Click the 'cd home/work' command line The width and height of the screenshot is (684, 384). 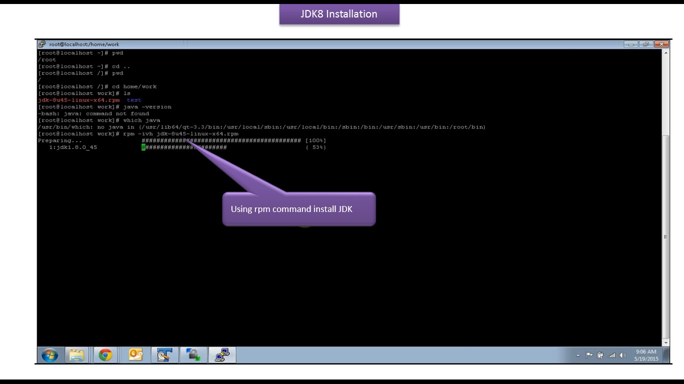pyautogui.click(x=97, y=86)
